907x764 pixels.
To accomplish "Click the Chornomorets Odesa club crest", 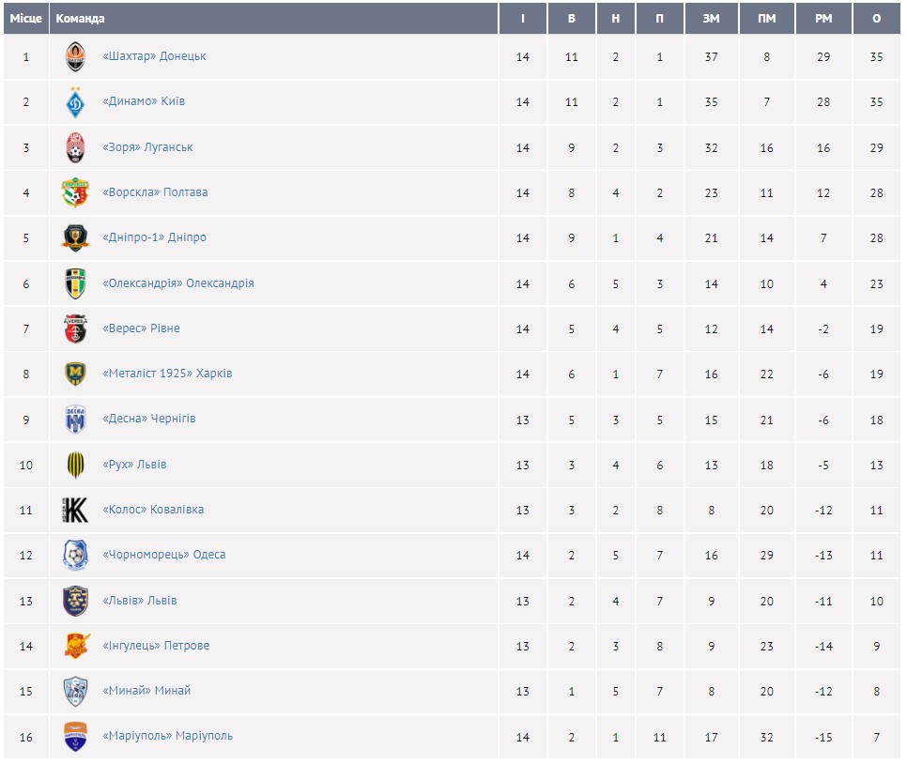I will (75, 555).
